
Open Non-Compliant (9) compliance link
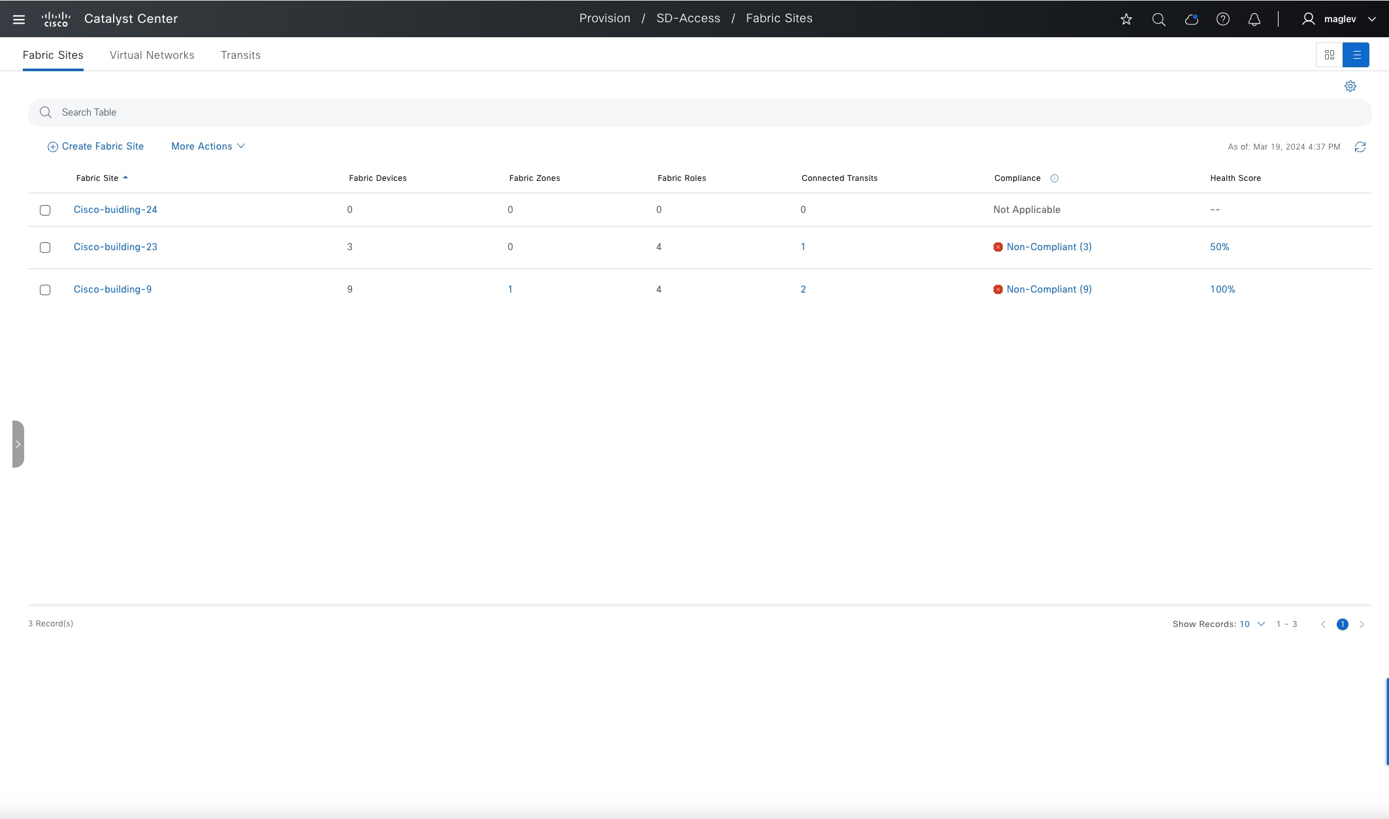point(1049,289)
